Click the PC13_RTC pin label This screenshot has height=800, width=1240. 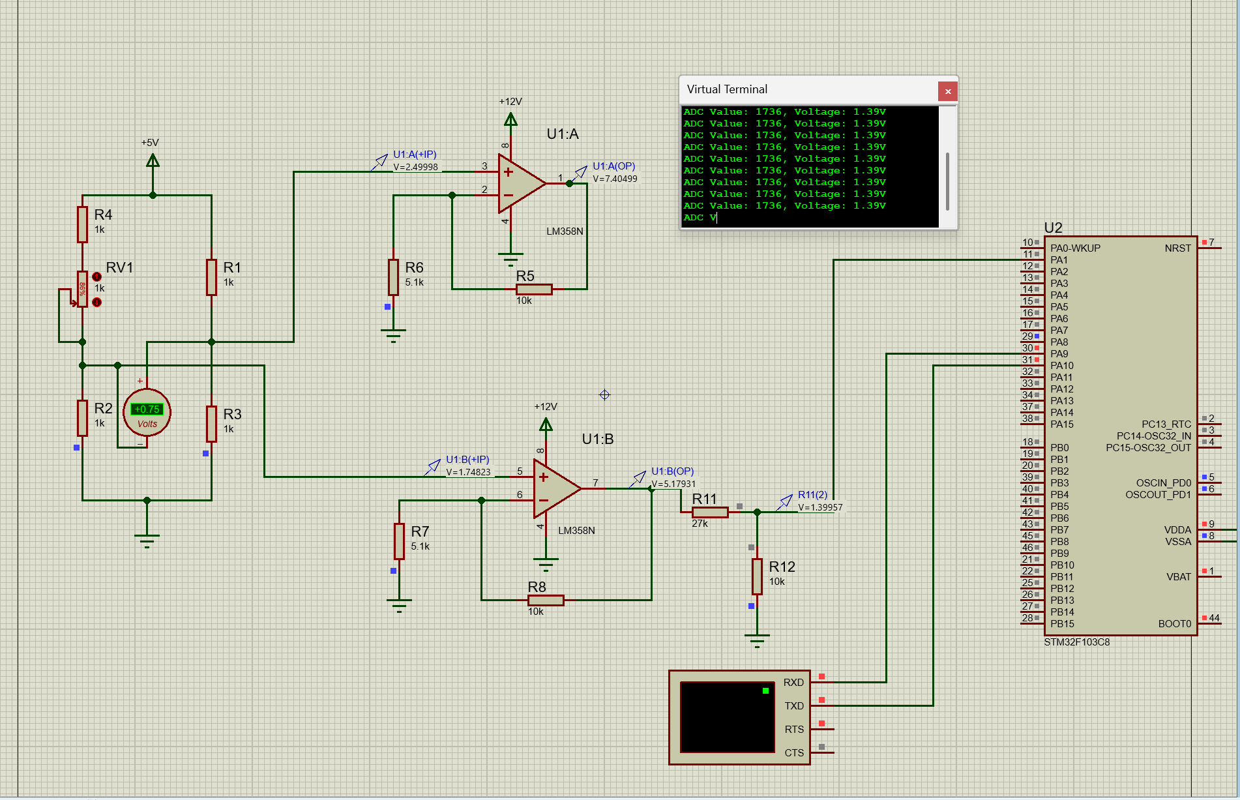pyautogui.click(x=1166, y=424)
